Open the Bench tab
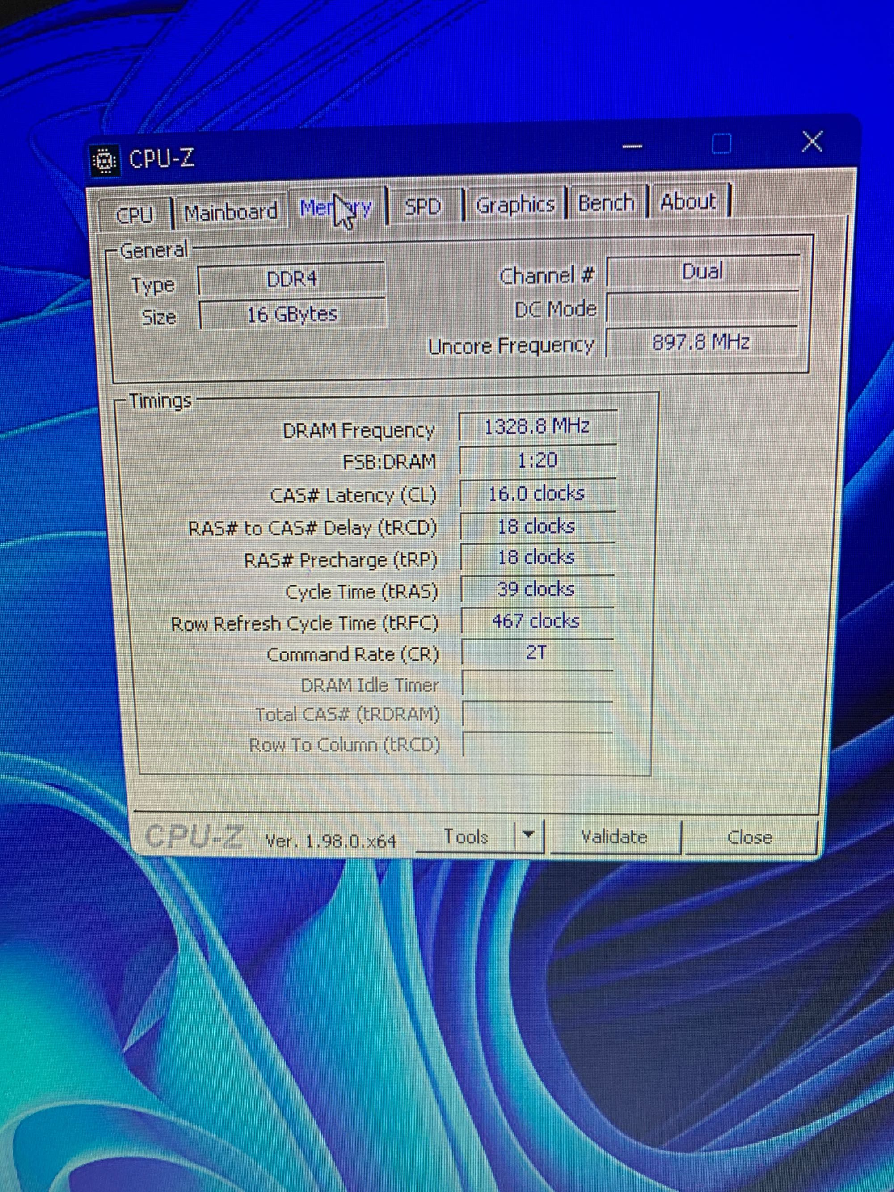The width and height of the screenshot is (894, 1192). point(606,203)
